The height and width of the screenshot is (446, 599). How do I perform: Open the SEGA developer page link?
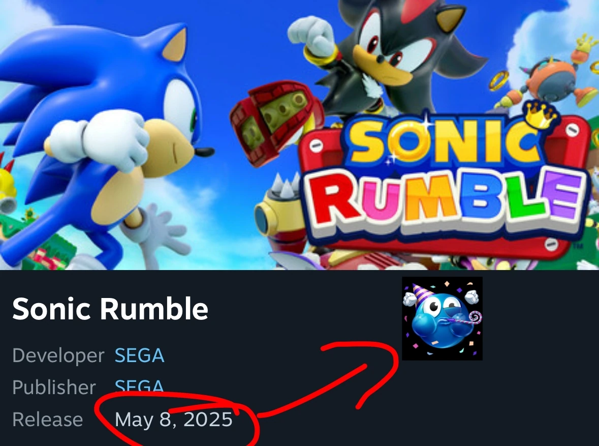[139, 355]
